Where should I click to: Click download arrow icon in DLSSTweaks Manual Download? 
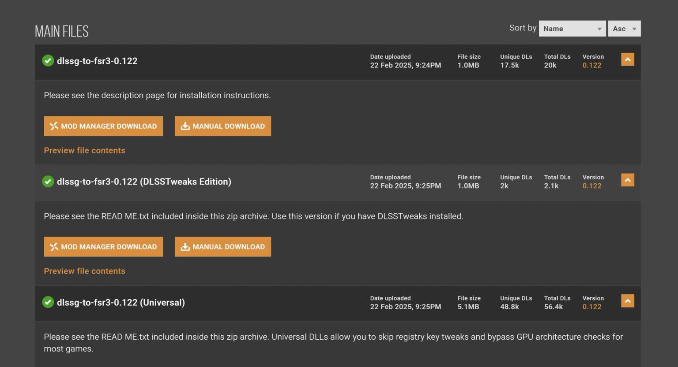(185, 247)
